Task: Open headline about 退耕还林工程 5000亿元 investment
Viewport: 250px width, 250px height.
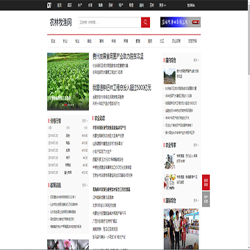Action: click(122, 88)
